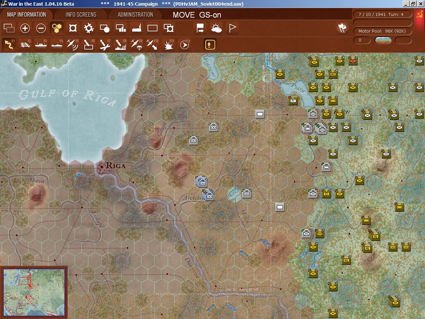Select the triple-stacked HQ counter
Screen dimensions: 425x319
375,235
